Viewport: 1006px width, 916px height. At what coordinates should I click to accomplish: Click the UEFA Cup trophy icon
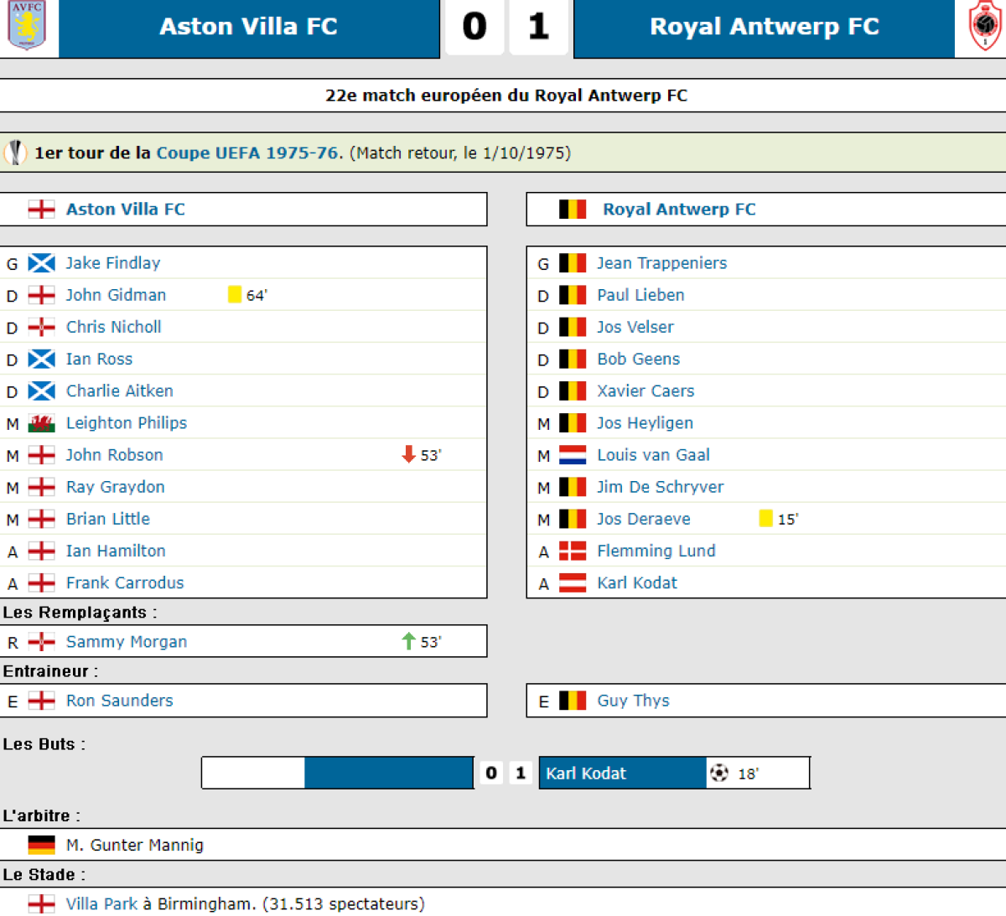click(x=16, y=153)
